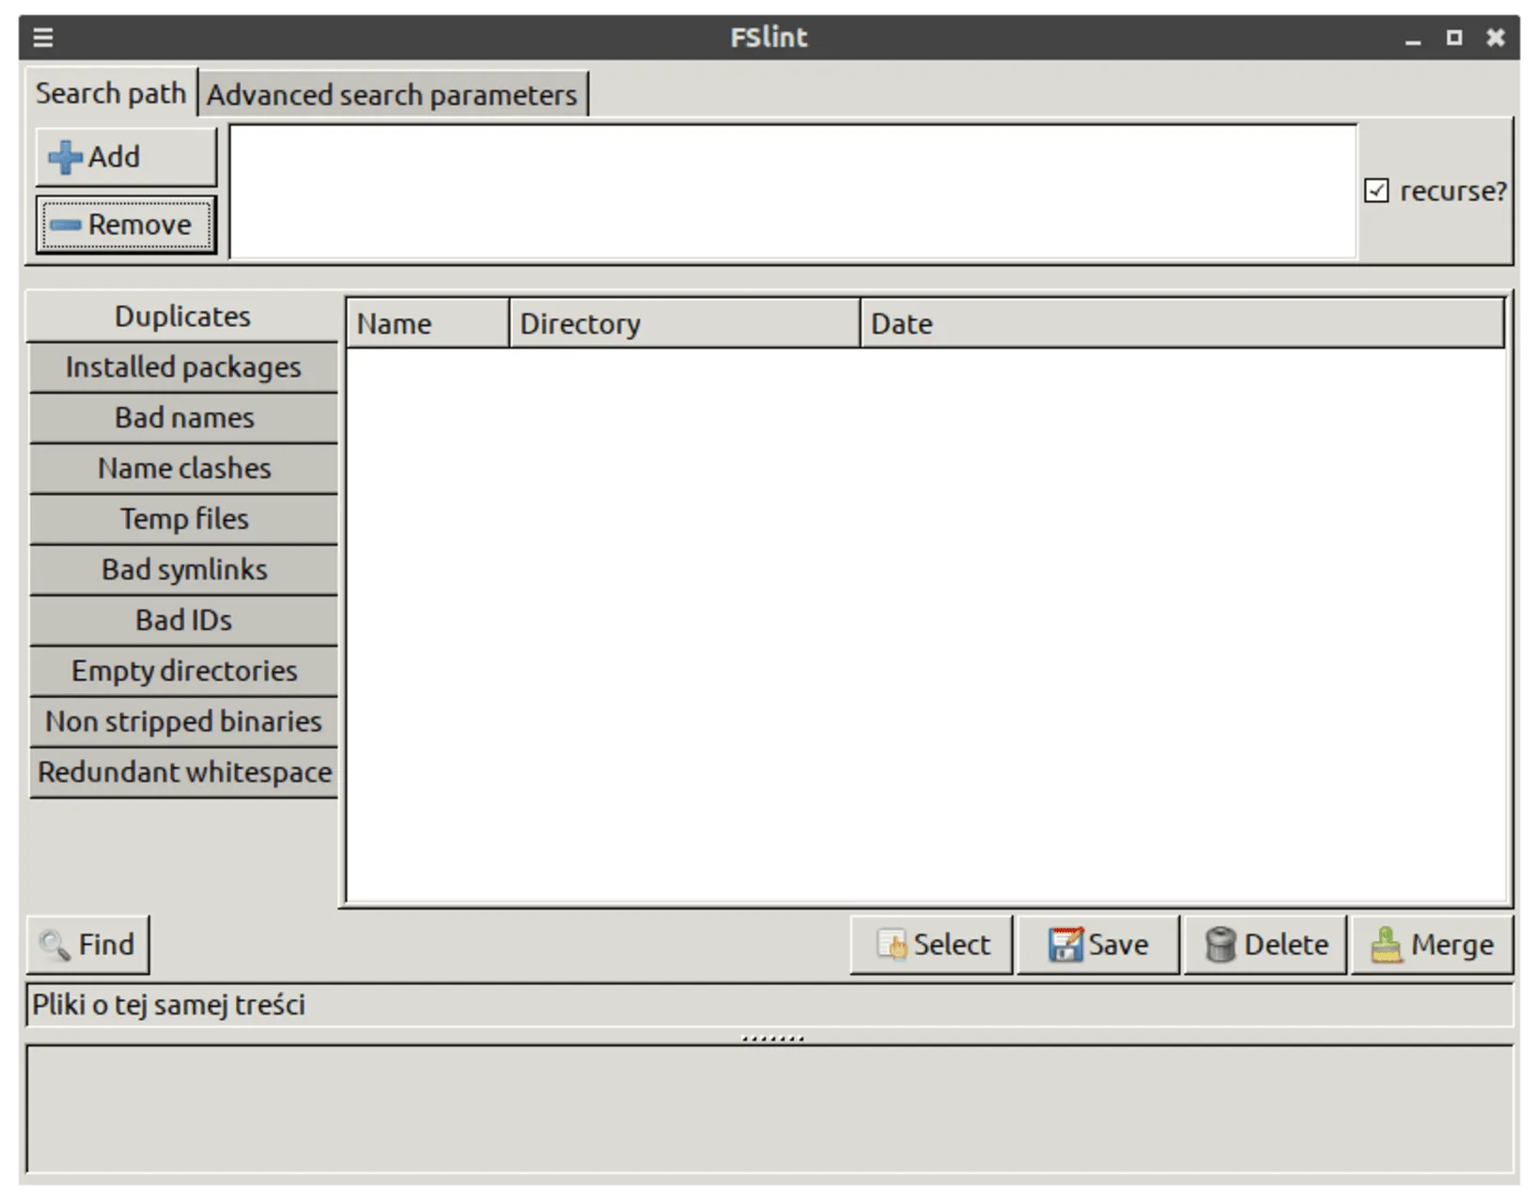Click the Save floppy disk icon
The image size is (1539, 1204).
[1065, 945]
